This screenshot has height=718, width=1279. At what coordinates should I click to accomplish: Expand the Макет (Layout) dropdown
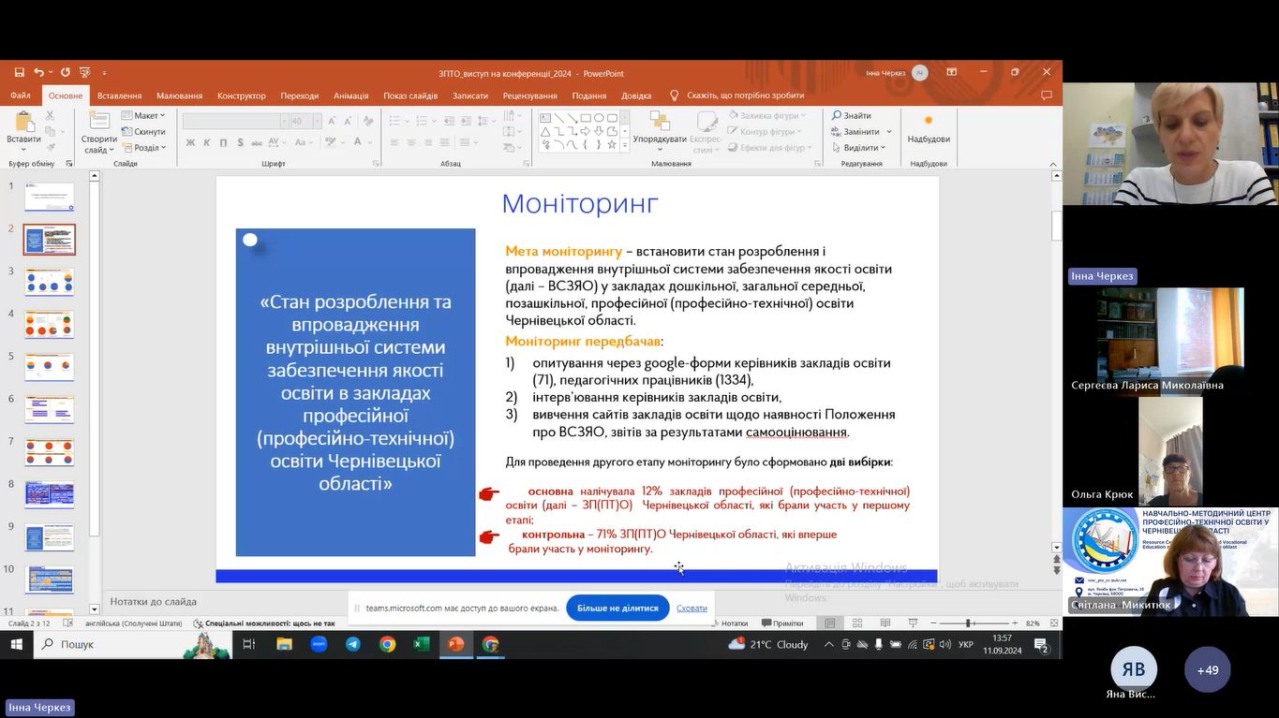pyautogui.click(x=144, y=116)
